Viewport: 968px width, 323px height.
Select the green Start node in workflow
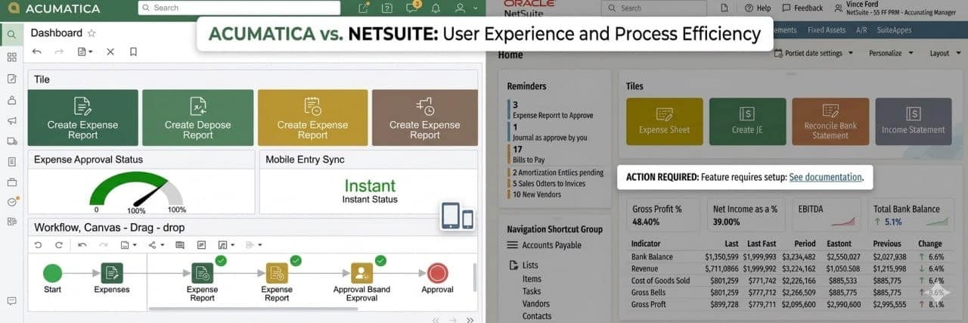pos(52,273)
